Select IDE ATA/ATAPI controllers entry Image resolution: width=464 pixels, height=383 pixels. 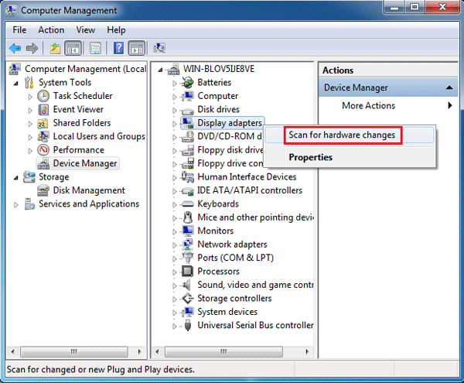point(250,190)
